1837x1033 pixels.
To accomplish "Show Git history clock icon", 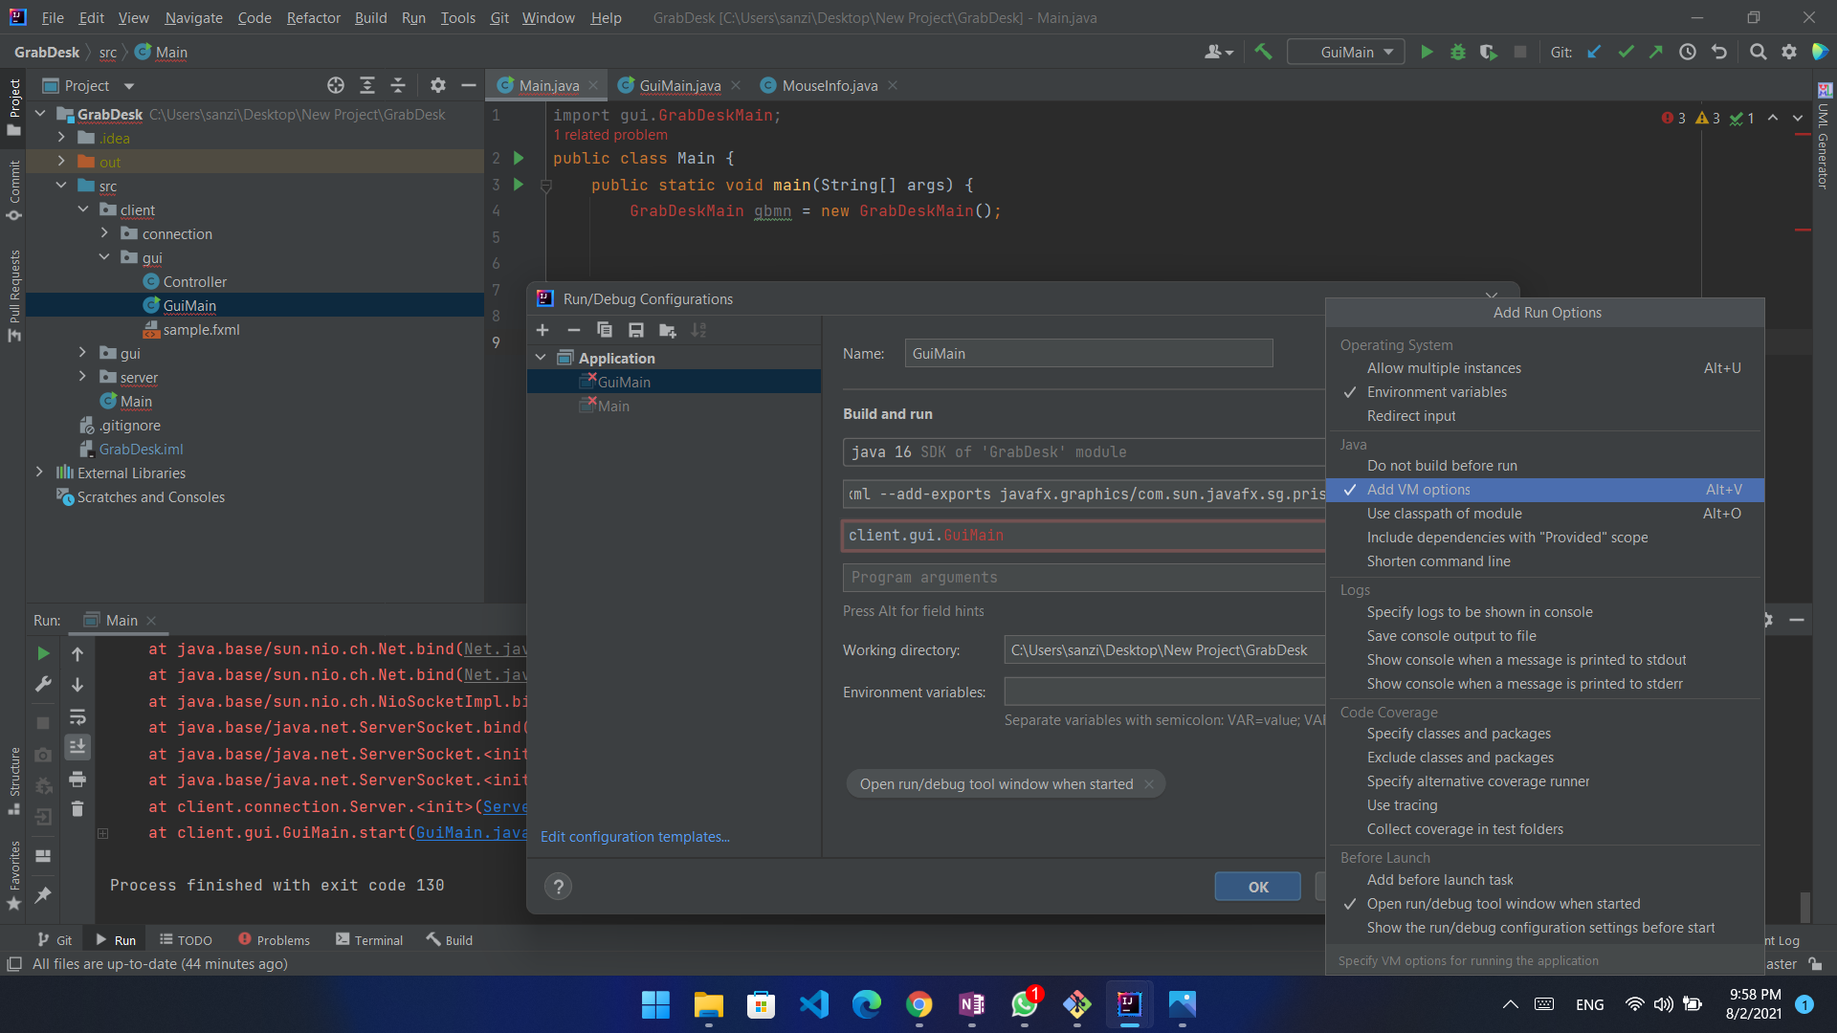I will coord(1688,53).
